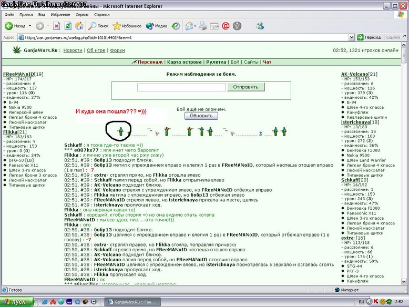
Task: Click the Обновить button
Action: tap(201, 116)
